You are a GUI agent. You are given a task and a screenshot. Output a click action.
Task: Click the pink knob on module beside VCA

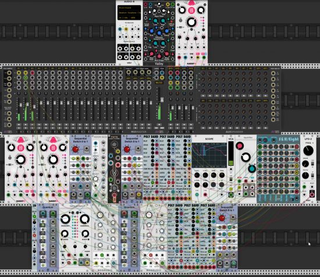point(240,145)
